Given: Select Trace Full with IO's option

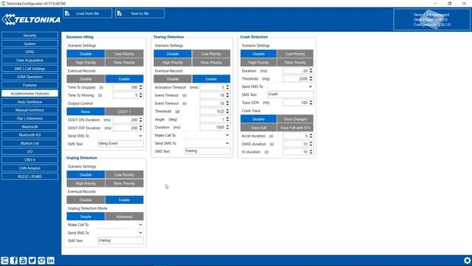Looking at the screenshot, I should 295,128.
